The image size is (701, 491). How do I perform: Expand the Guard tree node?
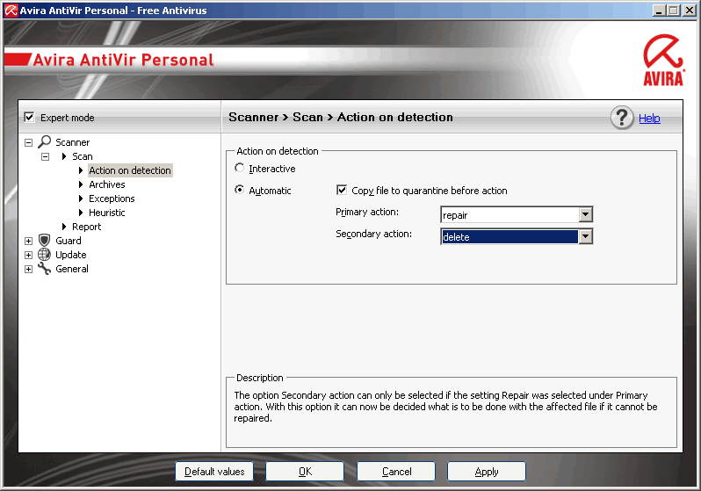[x=28, y=241]
